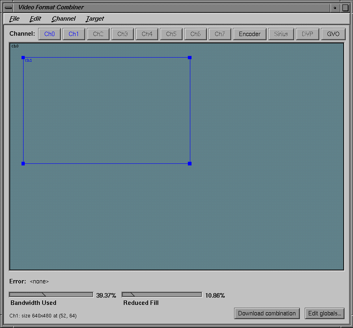Click the Download combination button

click(x=267, y=313)
